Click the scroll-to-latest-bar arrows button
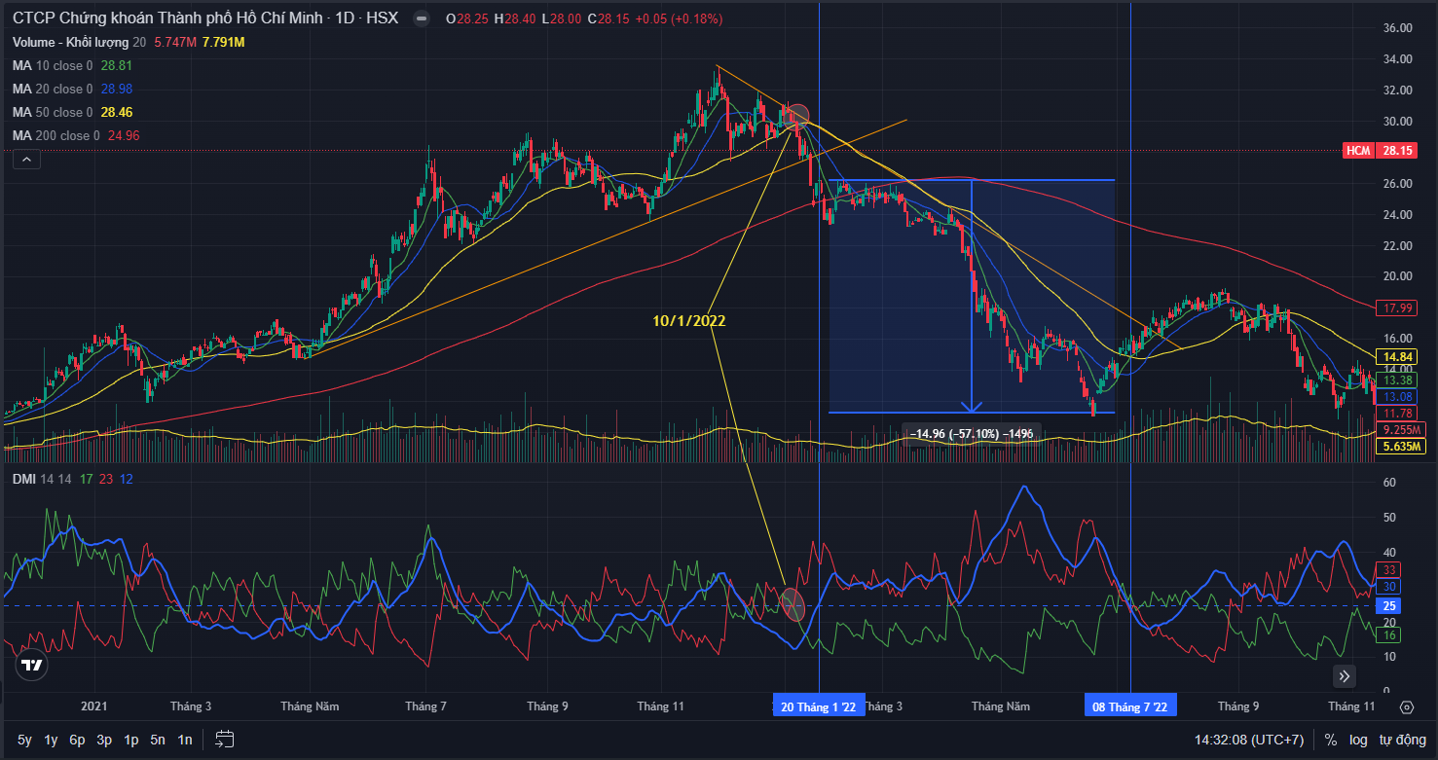This screenshot has width=1438, height=760. click(x=1345, y=675)
